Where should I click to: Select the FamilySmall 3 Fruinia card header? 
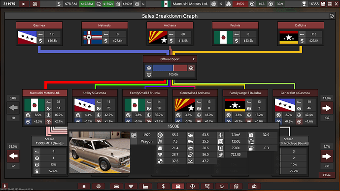(x=145, y=93)
